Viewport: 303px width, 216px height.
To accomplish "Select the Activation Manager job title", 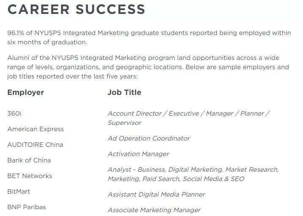I will (138, 154).
